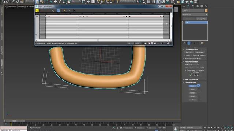Click the Scale deformation button
The image size is (234, 131).
point(193,86)
